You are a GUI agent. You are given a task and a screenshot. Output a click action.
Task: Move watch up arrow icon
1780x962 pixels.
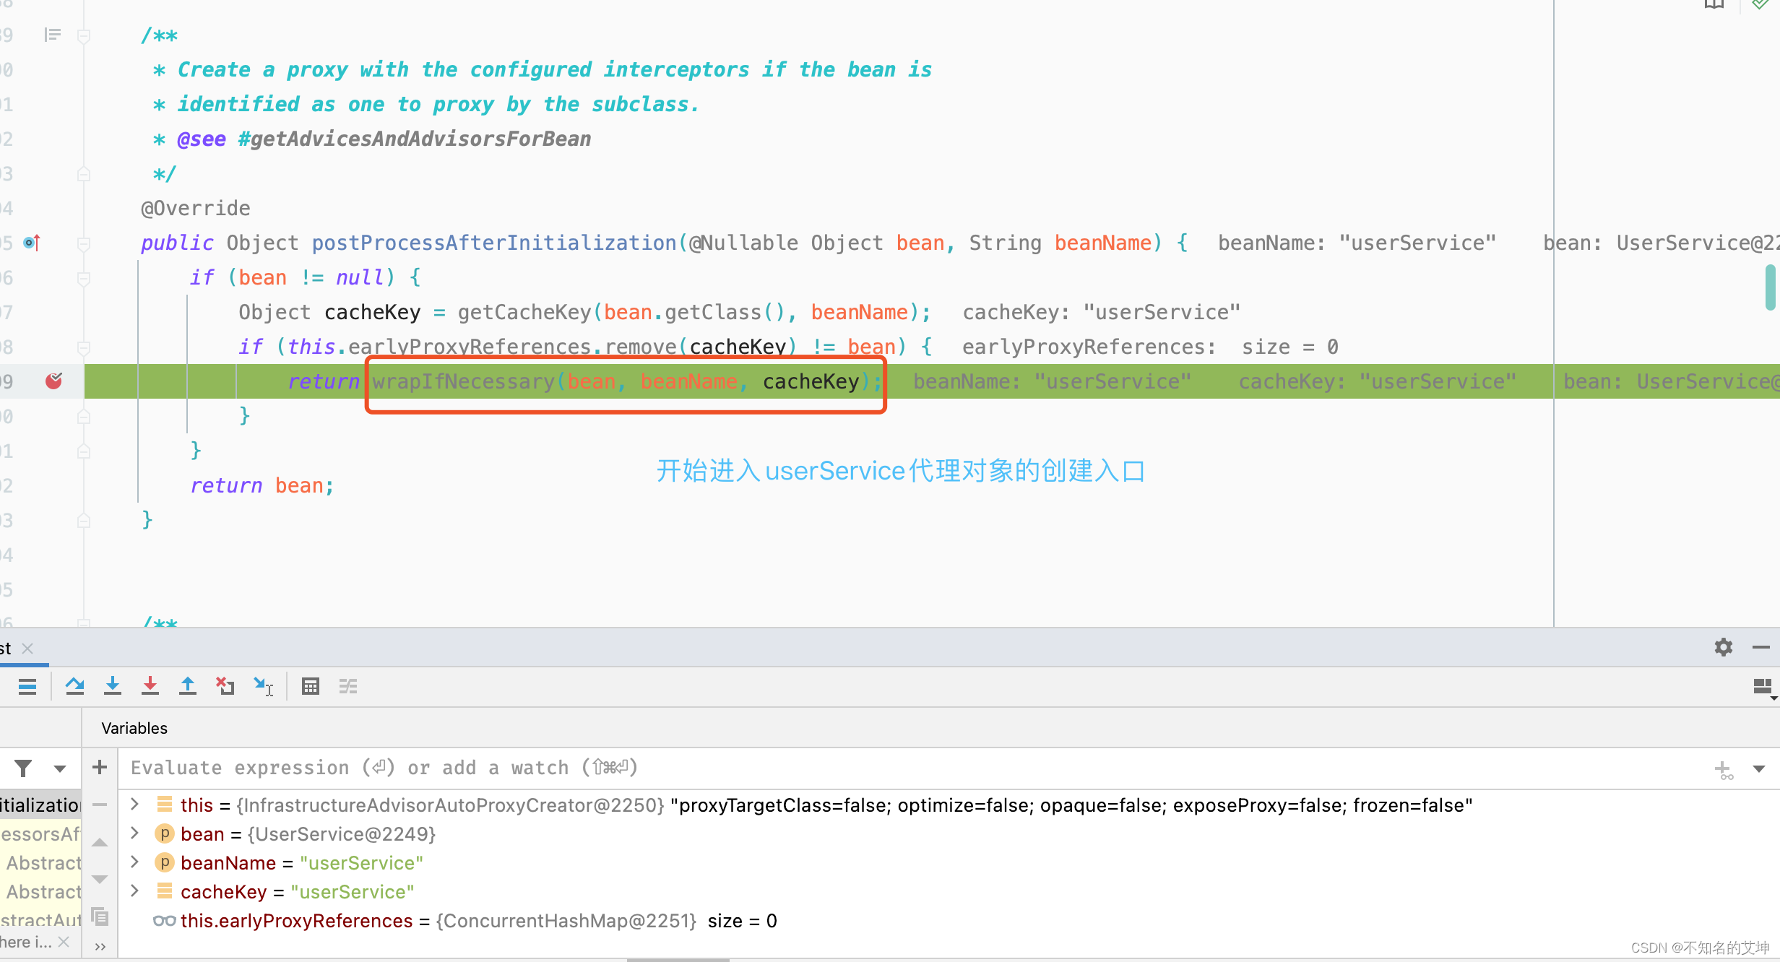100,842
